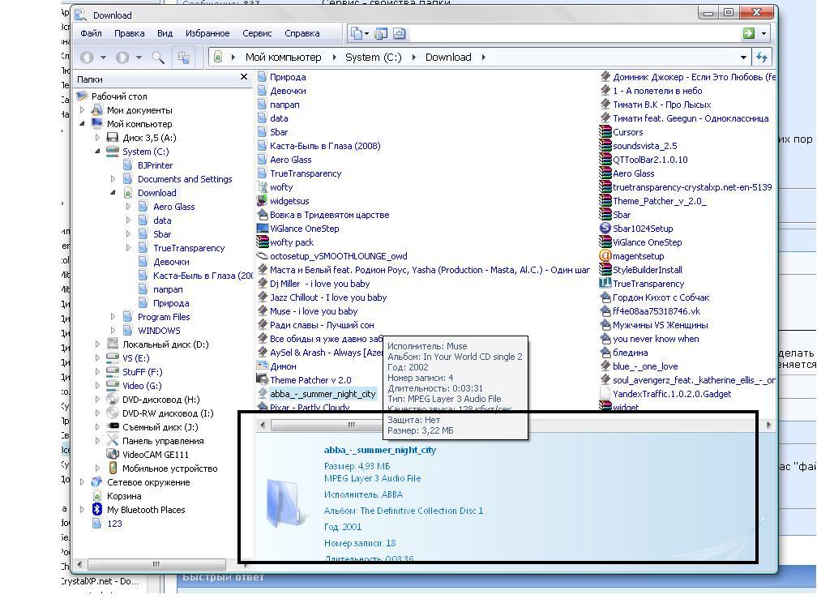Expand the Мои документы tree node
Viewport: 834px width, 616px height.
[82, 110]
